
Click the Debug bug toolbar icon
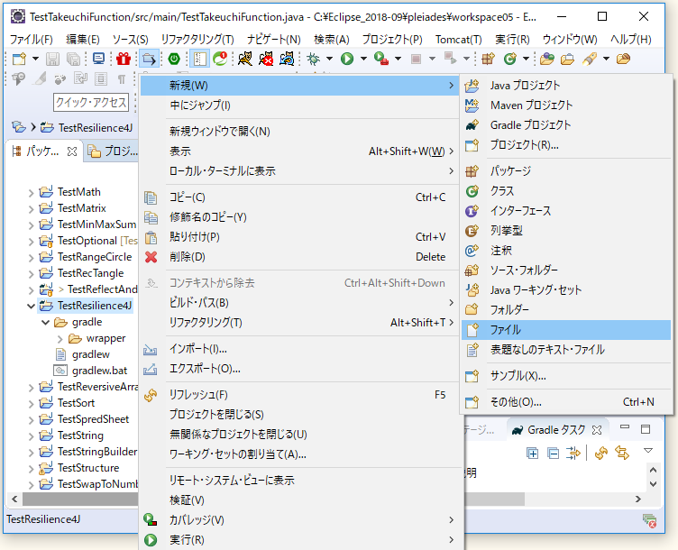coord(313,59)
